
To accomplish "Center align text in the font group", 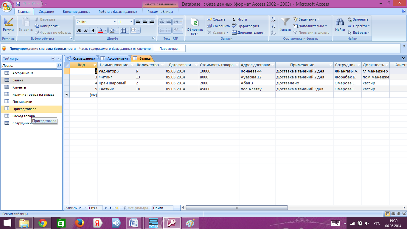I will click(145, 22).
